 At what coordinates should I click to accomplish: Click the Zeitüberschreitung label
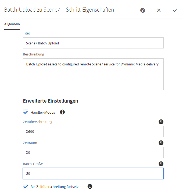(38, 122)
